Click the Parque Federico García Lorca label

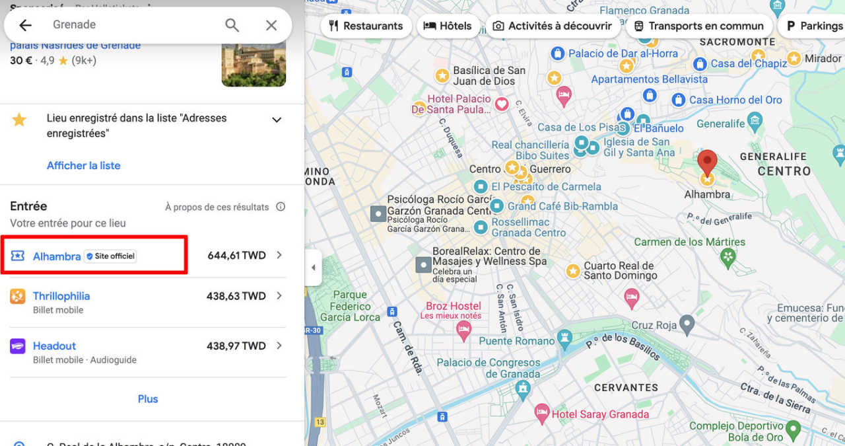(x=350, y=306)
